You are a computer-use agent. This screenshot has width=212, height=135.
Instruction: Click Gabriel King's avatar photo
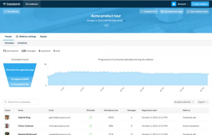pos(7,117)
